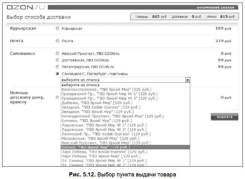Click the ОФОРМЛЕНИЕ ЗАКАЗА header label
The image size is (245, 179).
coord(215,8)
